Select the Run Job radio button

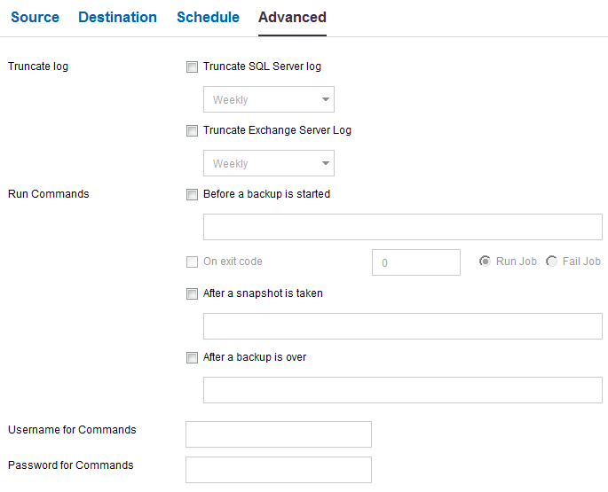click(485, 262)
